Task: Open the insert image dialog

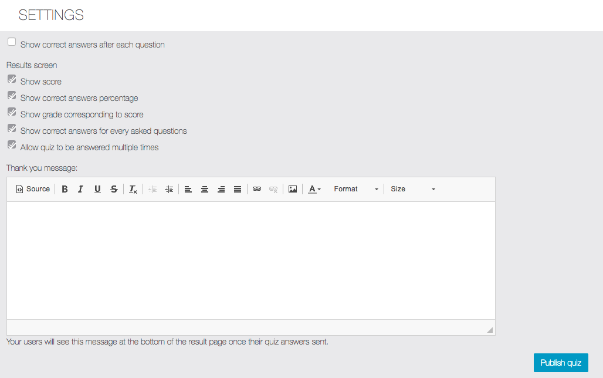Action: click(x=293, y=189)
